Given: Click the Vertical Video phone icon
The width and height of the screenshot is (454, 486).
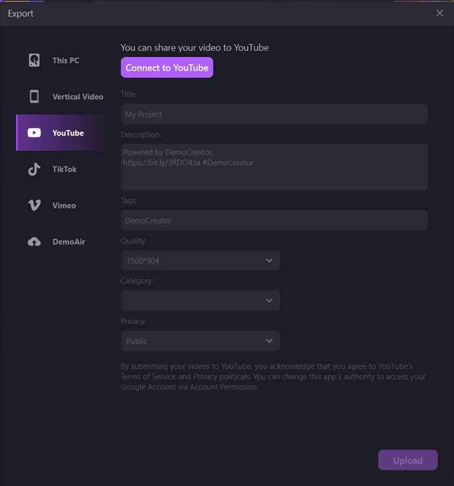Looking at the screenshot, I should click(x=34, y=96).
